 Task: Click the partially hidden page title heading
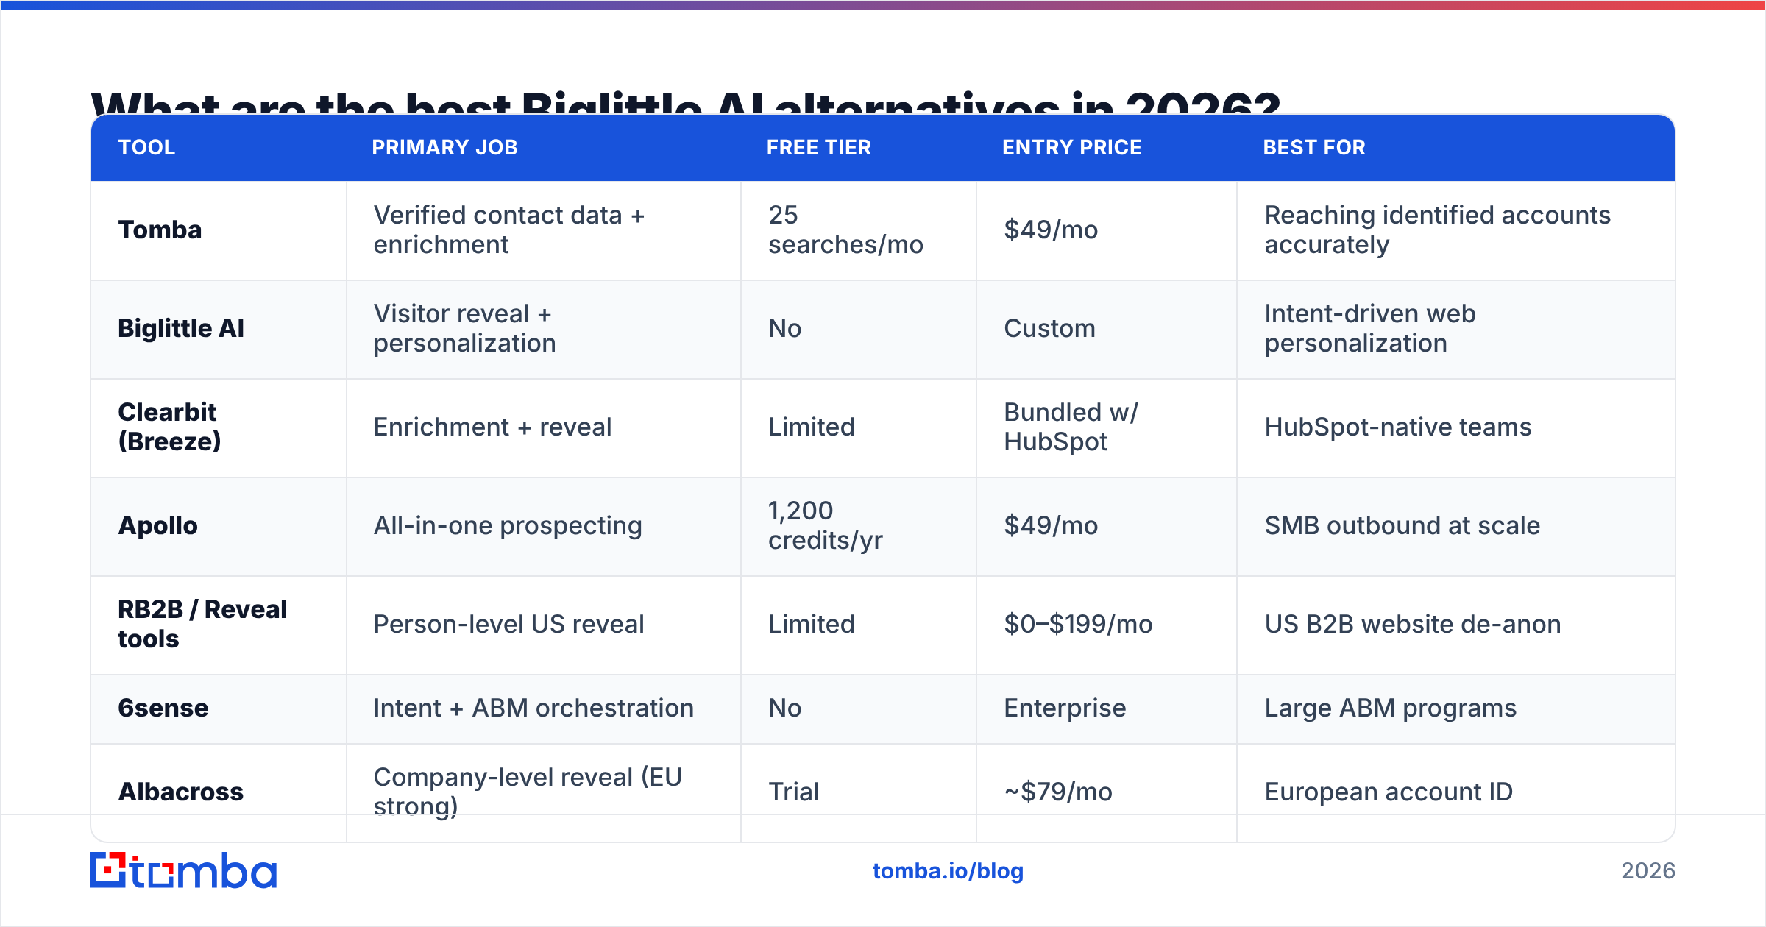tap(686, 102)
